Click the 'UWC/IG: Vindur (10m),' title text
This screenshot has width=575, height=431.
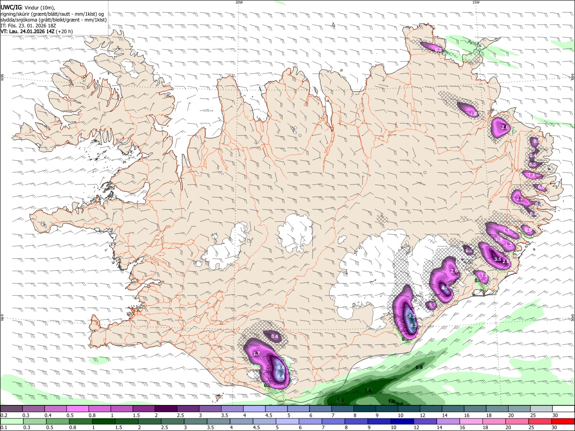28,8
